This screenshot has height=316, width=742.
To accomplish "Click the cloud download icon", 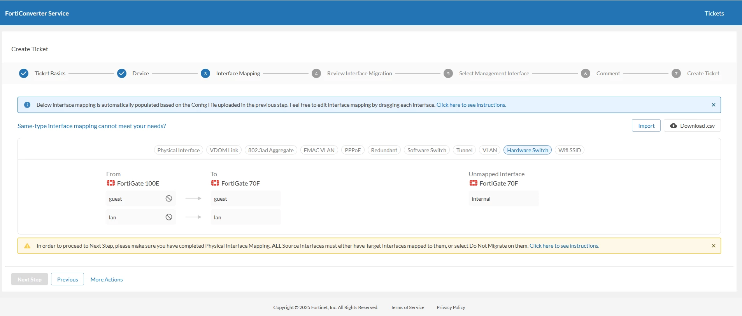I will (x=674, y=126).
